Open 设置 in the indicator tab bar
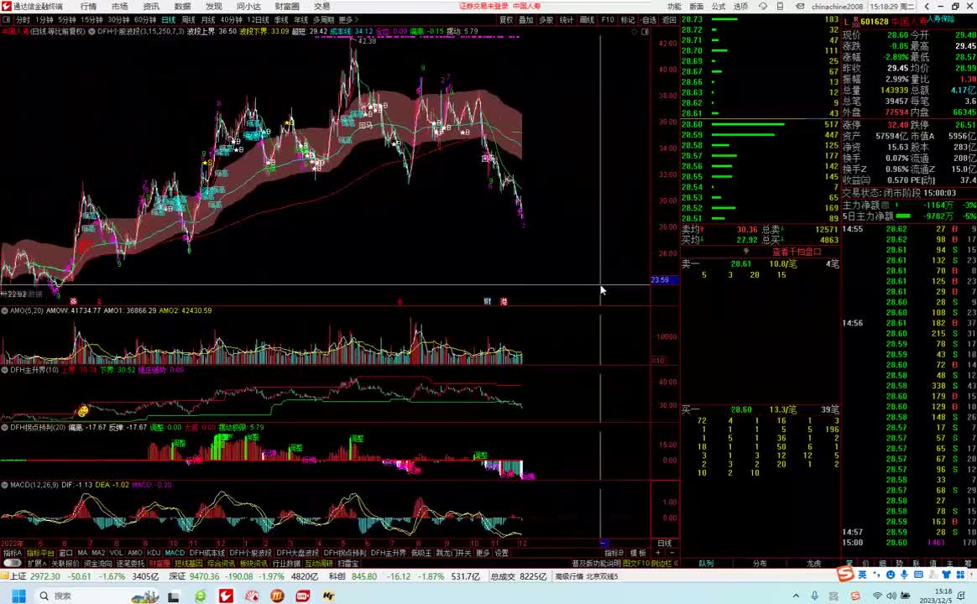 502,553
